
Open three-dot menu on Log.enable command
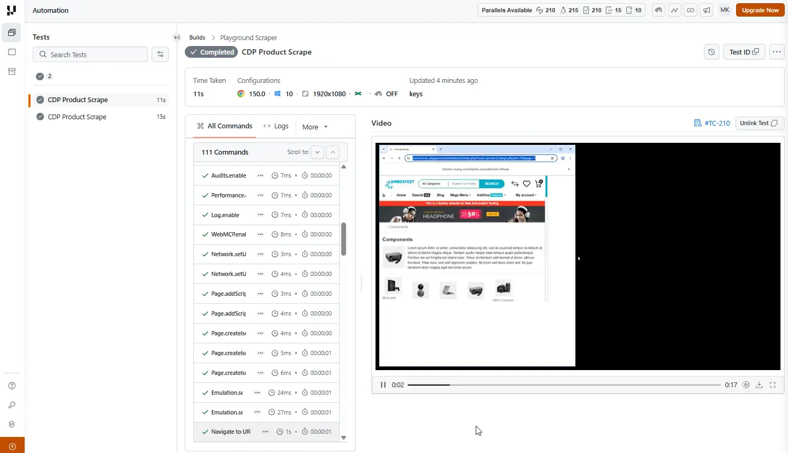tap(260, 215)
